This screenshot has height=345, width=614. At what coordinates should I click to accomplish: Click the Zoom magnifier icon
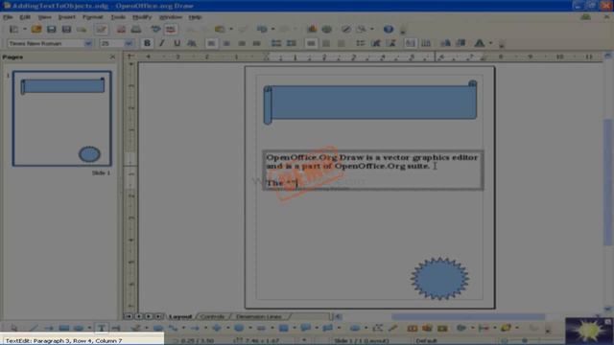point(362,30)
